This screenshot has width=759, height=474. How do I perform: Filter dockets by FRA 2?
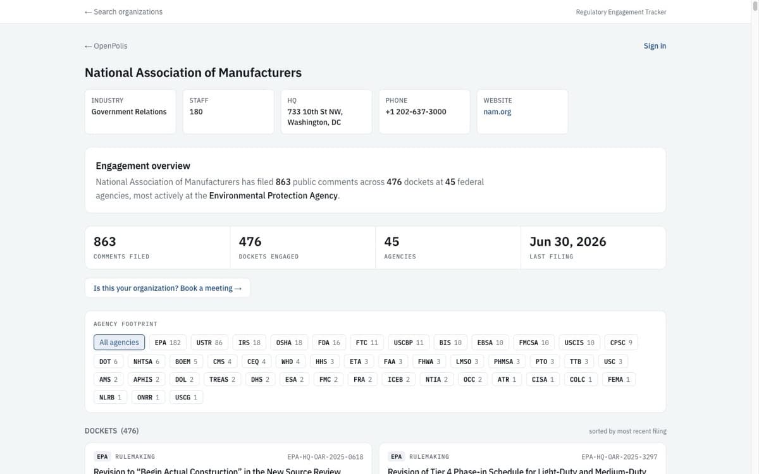362,379
